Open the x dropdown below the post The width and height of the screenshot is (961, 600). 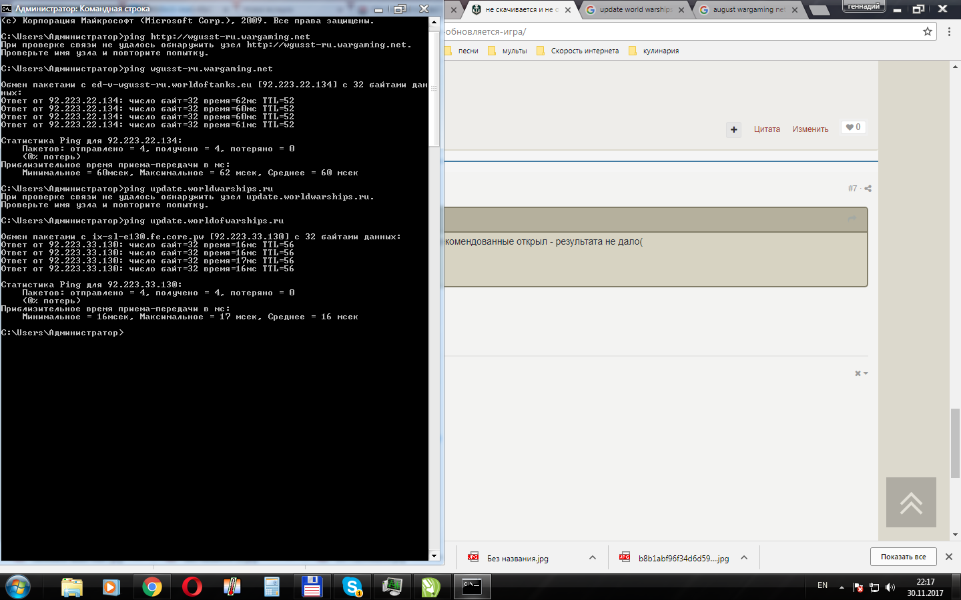(861, 373)
